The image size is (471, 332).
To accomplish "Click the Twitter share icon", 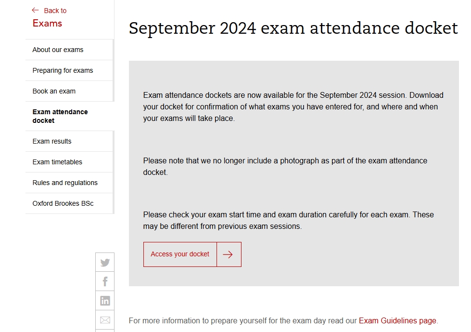I will [x=105, y=263].
